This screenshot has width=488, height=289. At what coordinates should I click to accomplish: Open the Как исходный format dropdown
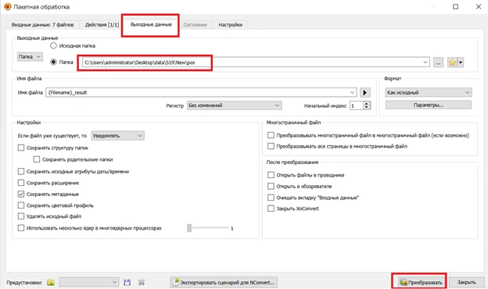[x=429, y=92]
